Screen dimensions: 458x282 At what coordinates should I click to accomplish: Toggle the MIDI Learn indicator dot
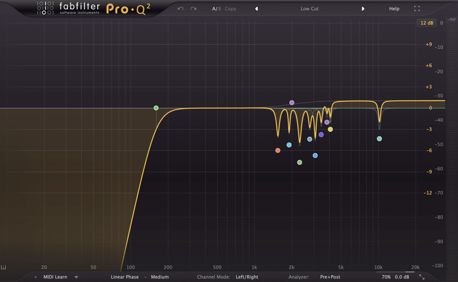tap(35, 277)
